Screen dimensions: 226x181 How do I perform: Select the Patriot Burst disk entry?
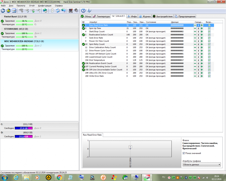[39, 20]
